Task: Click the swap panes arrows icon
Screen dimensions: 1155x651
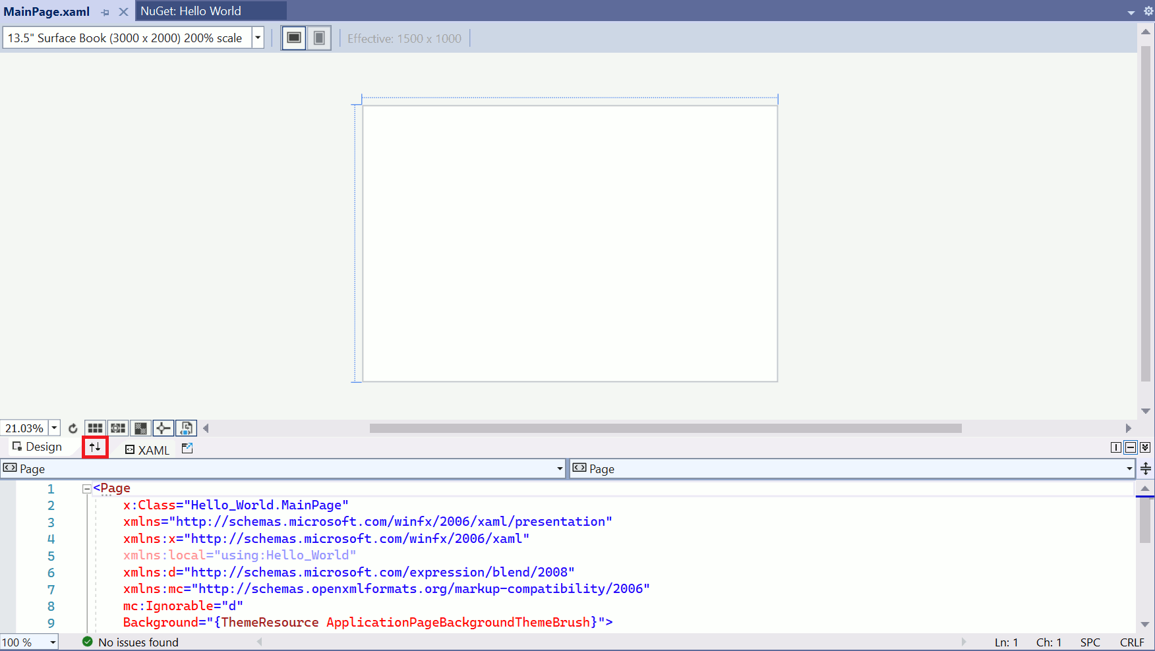Action: pyautogui.click(x=95, y=447)
